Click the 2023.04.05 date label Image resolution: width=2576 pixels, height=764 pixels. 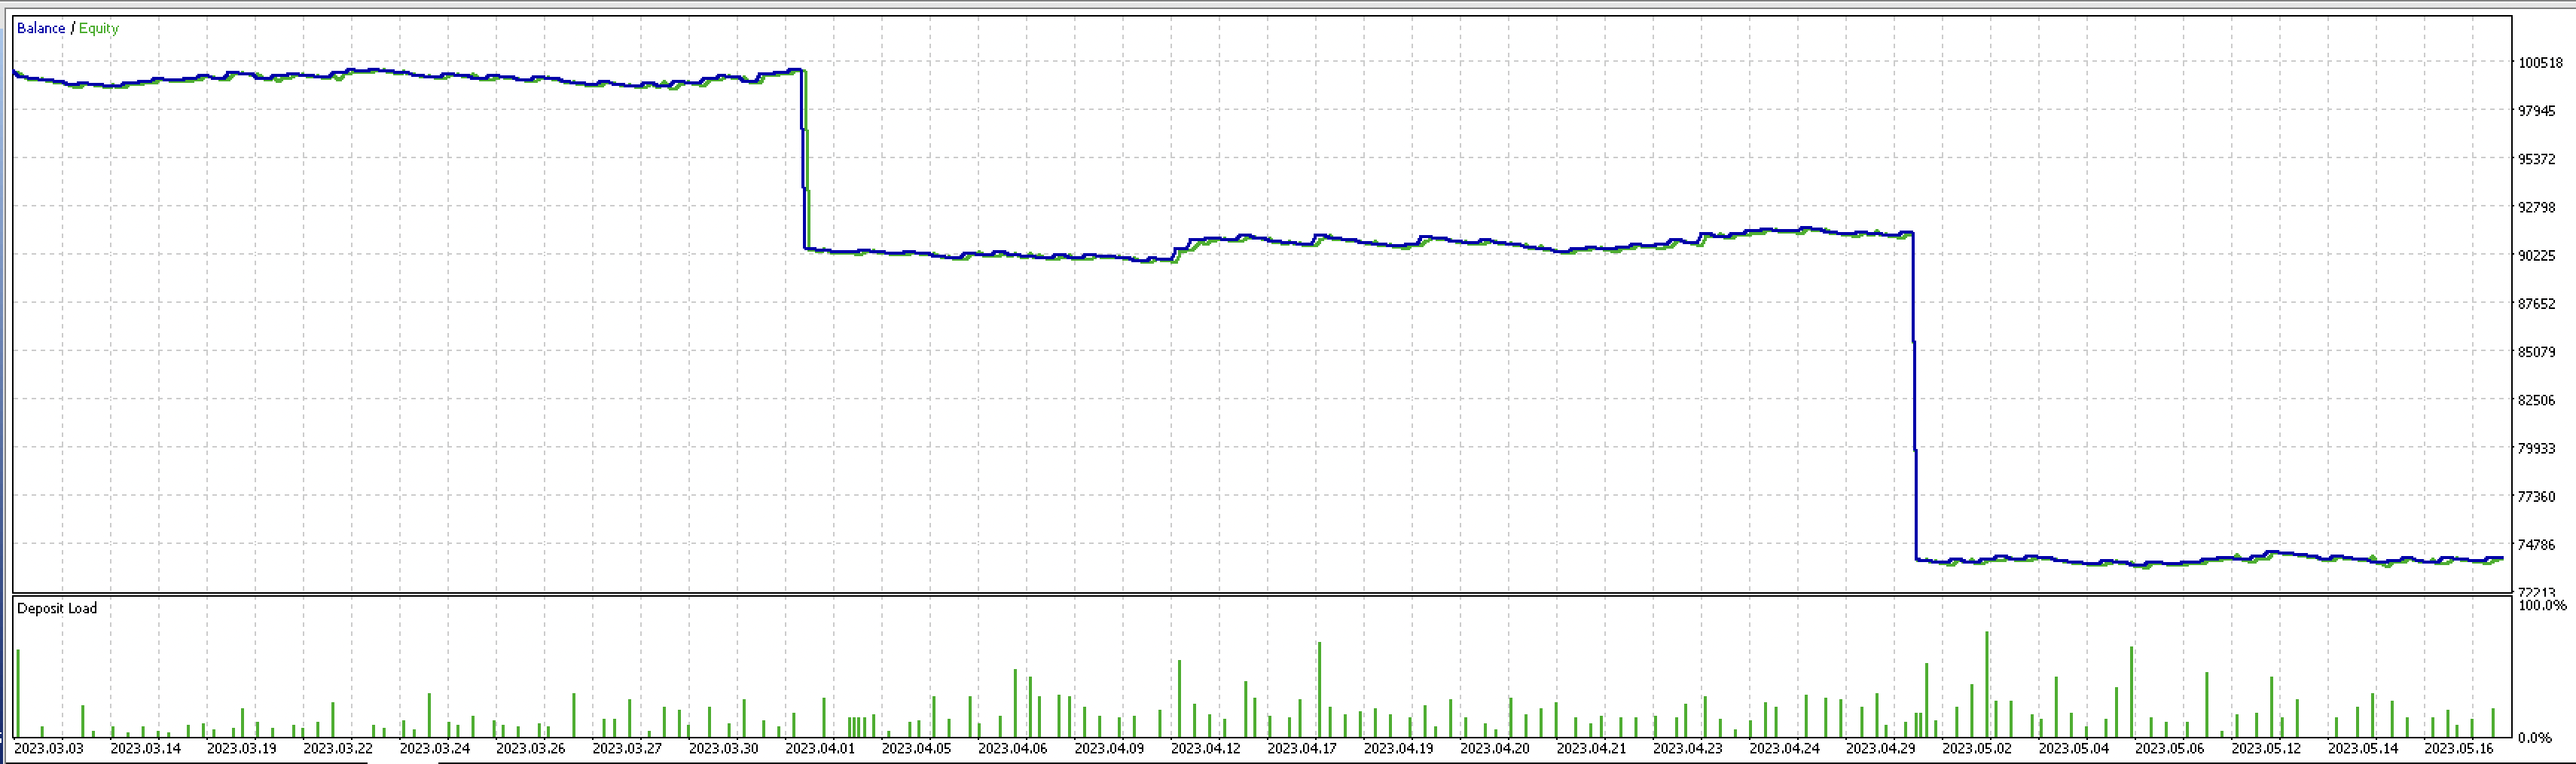coord(916,748)
